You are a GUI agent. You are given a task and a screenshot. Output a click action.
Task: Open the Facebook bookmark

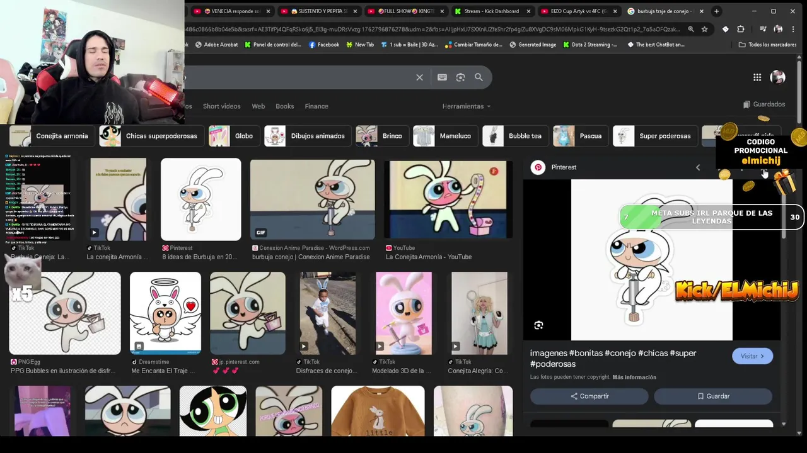click(x=323, y=45)
